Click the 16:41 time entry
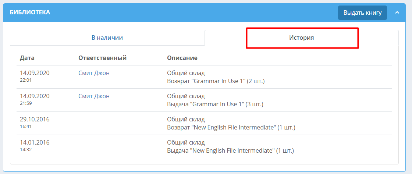Image resolution: width=412 pixels, height=174 pixels. pos(26,127)
